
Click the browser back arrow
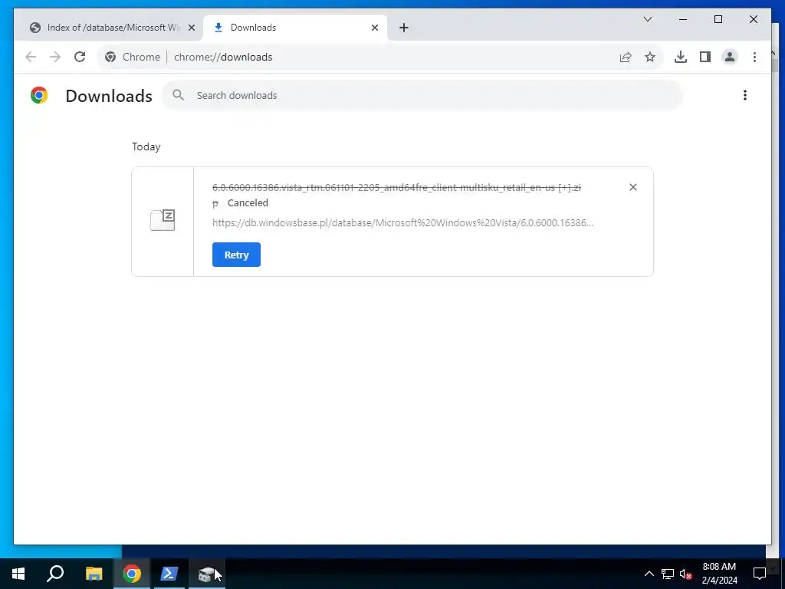tap(31, 57)
